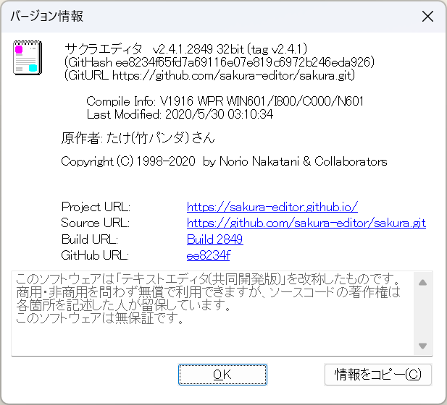Click the 原作者: たけ(竹パンダ)さん text
This screenshot has width=447, height=405.
point(138,138)
